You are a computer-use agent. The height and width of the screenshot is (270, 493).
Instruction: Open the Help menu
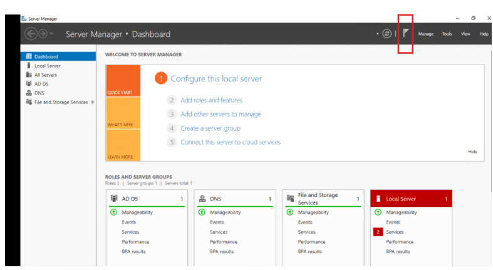coord(484,34)
